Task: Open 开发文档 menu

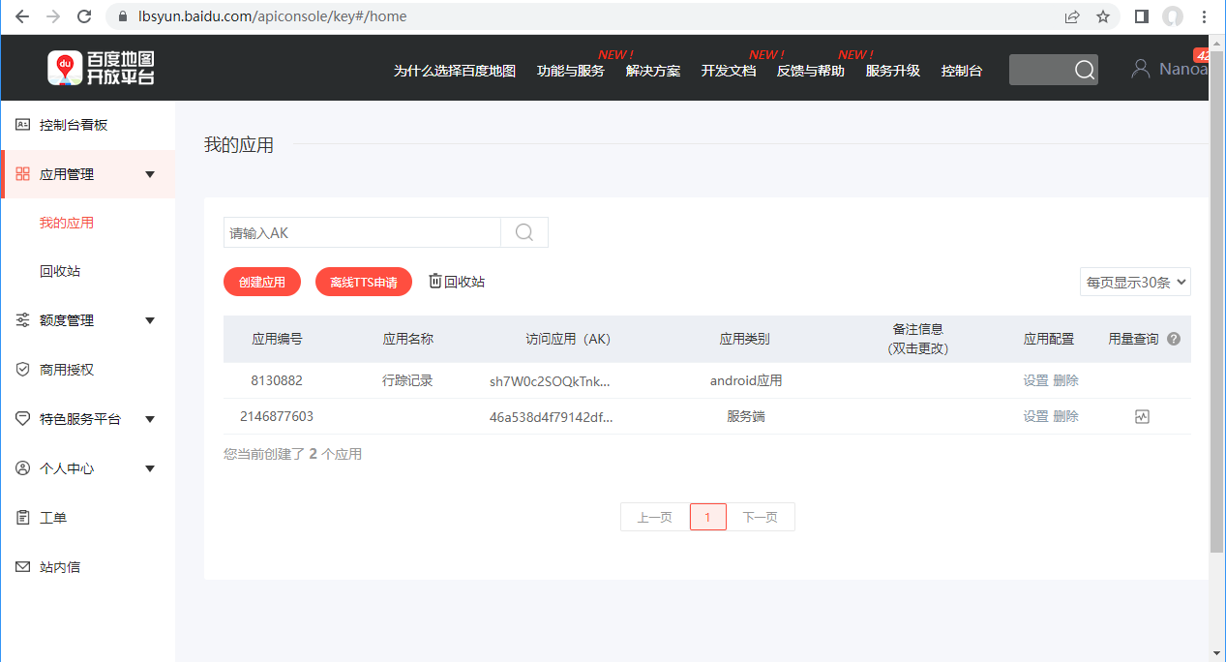Action: click(x=729, y=71)
